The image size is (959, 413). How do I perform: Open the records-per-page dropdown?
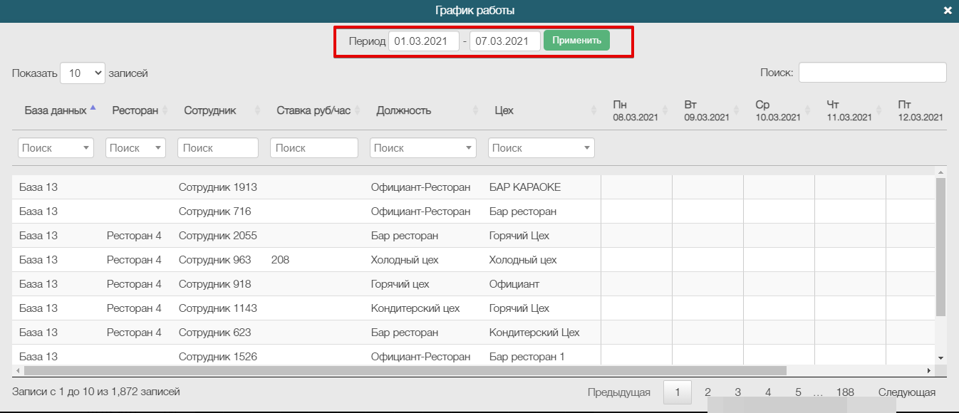click(82, 73)
